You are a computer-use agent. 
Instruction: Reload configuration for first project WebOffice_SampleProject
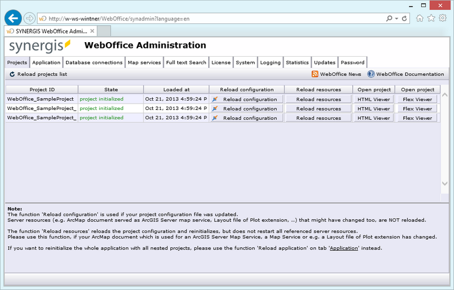pyautogui.click(x=246, y=99)
